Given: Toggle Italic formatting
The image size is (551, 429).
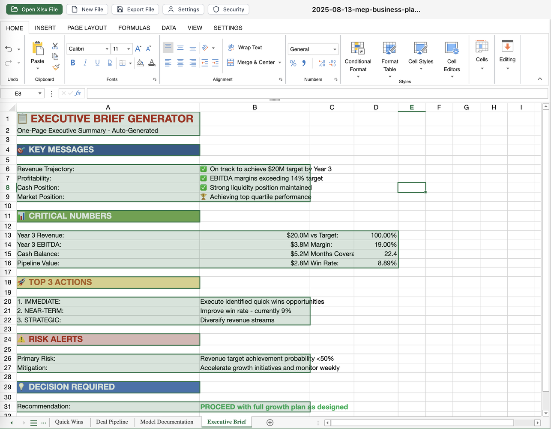Looking at the screenshot, I should pos(85,63).
